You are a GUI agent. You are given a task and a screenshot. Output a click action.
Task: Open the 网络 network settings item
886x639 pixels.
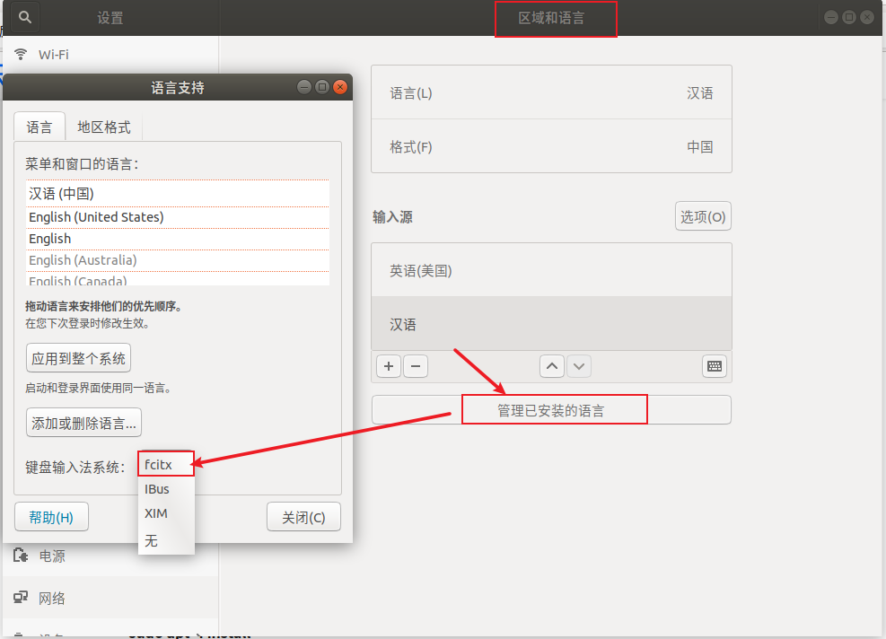(110, 598)
